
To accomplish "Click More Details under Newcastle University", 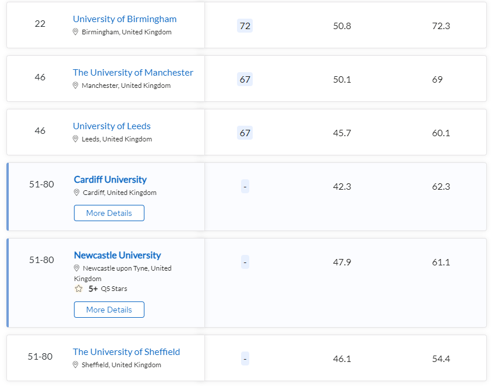I will coord(109,310).
